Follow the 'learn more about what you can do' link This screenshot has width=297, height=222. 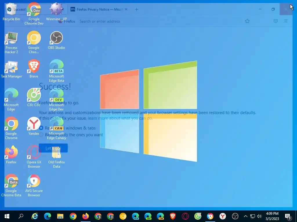[x=120, y=118]
